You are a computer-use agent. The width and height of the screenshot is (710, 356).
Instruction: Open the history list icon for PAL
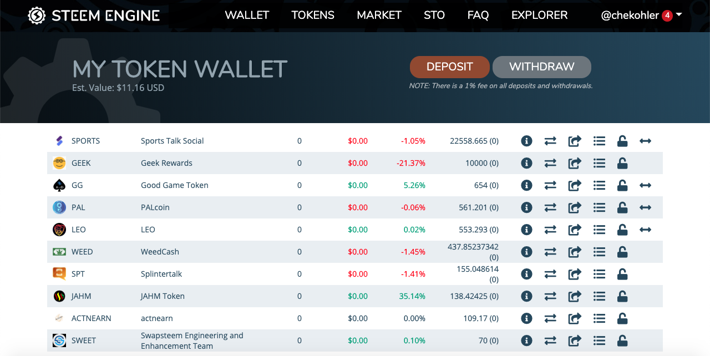599,207
